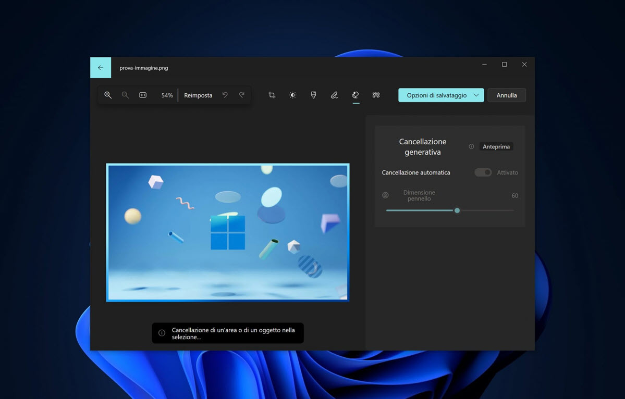Zoom in with the magnifier plus icon

point(108,95)
